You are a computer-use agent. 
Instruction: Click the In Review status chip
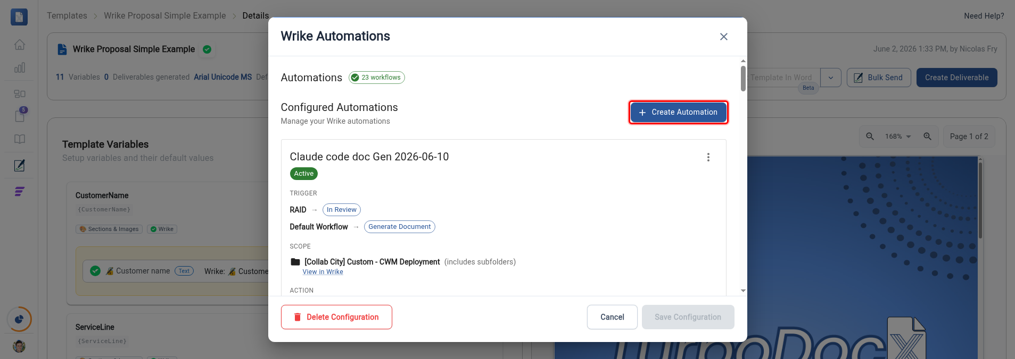point(342,210)
